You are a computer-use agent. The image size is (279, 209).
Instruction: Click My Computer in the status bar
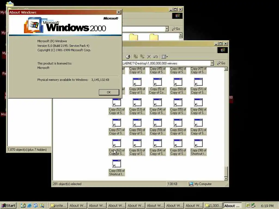pyautogui.click(x=200, y=184)
